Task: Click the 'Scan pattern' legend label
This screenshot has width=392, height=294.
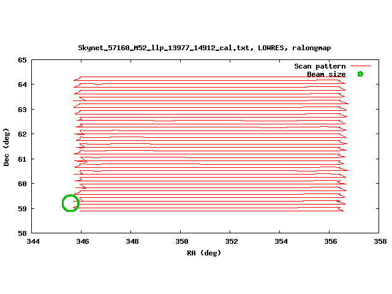Action: pyautogui.click(x=320, y=66)
